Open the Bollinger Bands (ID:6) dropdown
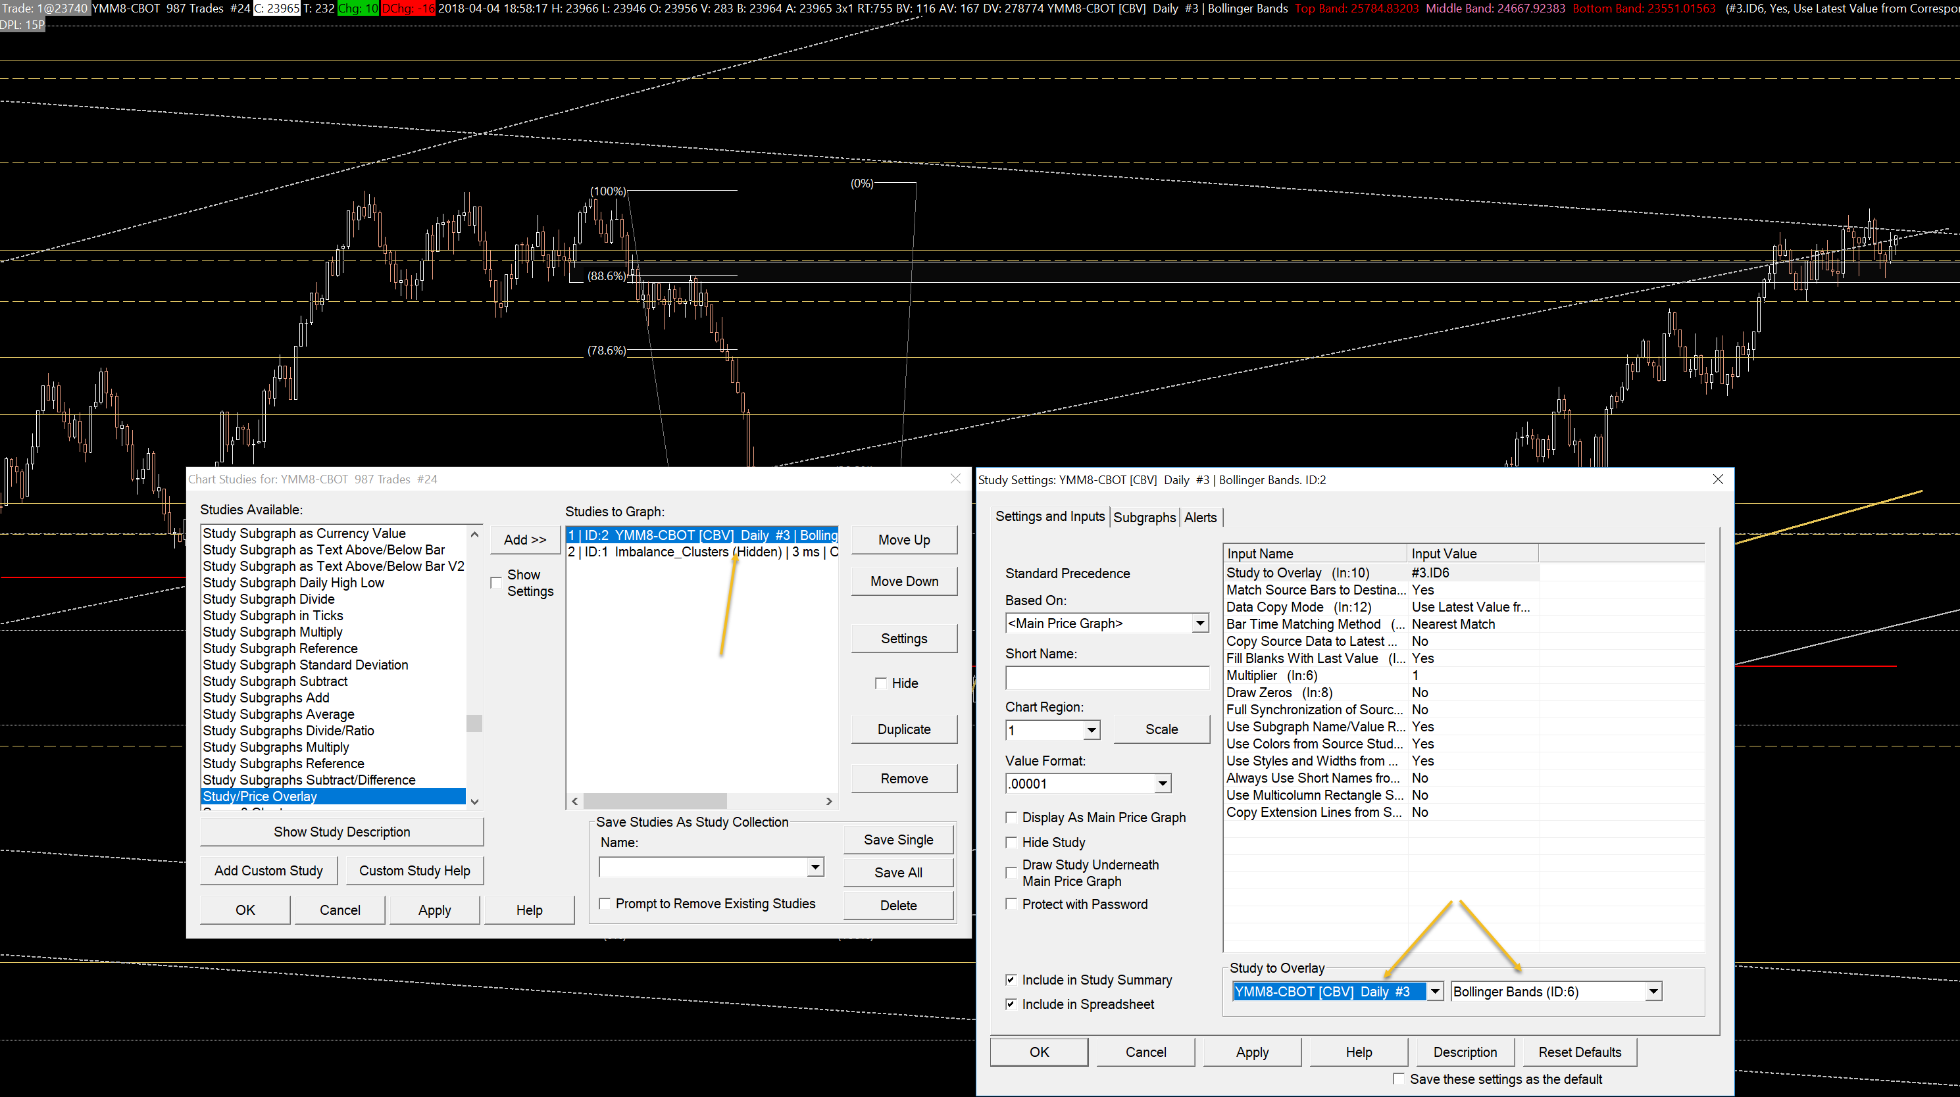Screen dimensions: 1960x1097 click(1653, 991)
